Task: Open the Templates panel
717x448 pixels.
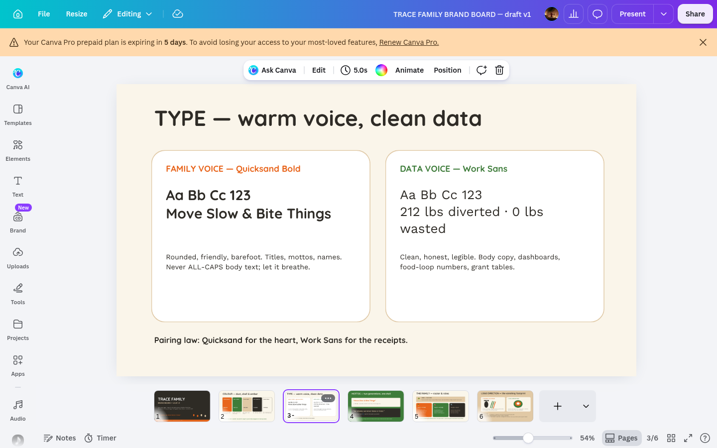Action: 18,114
